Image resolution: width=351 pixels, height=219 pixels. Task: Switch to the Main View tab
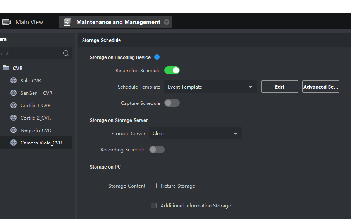tap(29, 22)
